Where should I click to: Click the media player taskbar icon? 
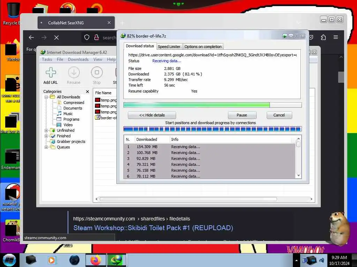[52, 260]
